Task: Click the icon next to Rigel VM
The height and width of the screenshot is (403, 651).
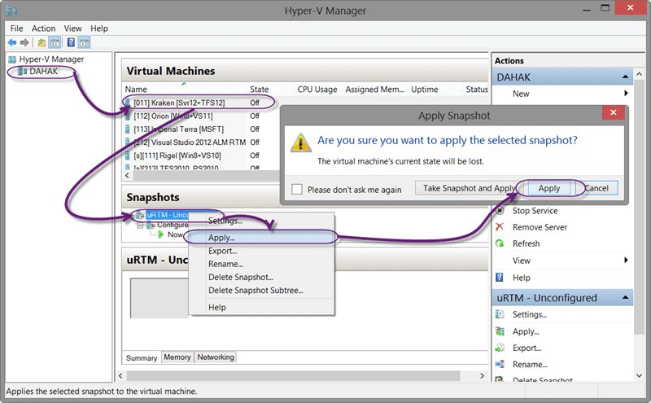Action: 128,156
